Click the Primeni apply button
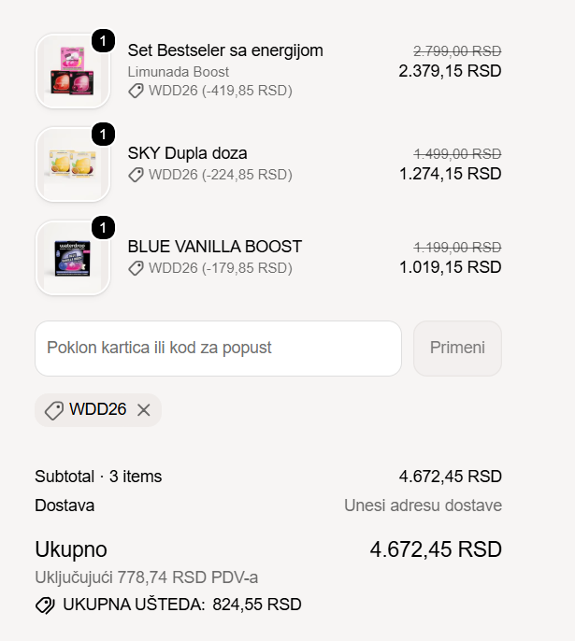 click(x=457, y=349)
